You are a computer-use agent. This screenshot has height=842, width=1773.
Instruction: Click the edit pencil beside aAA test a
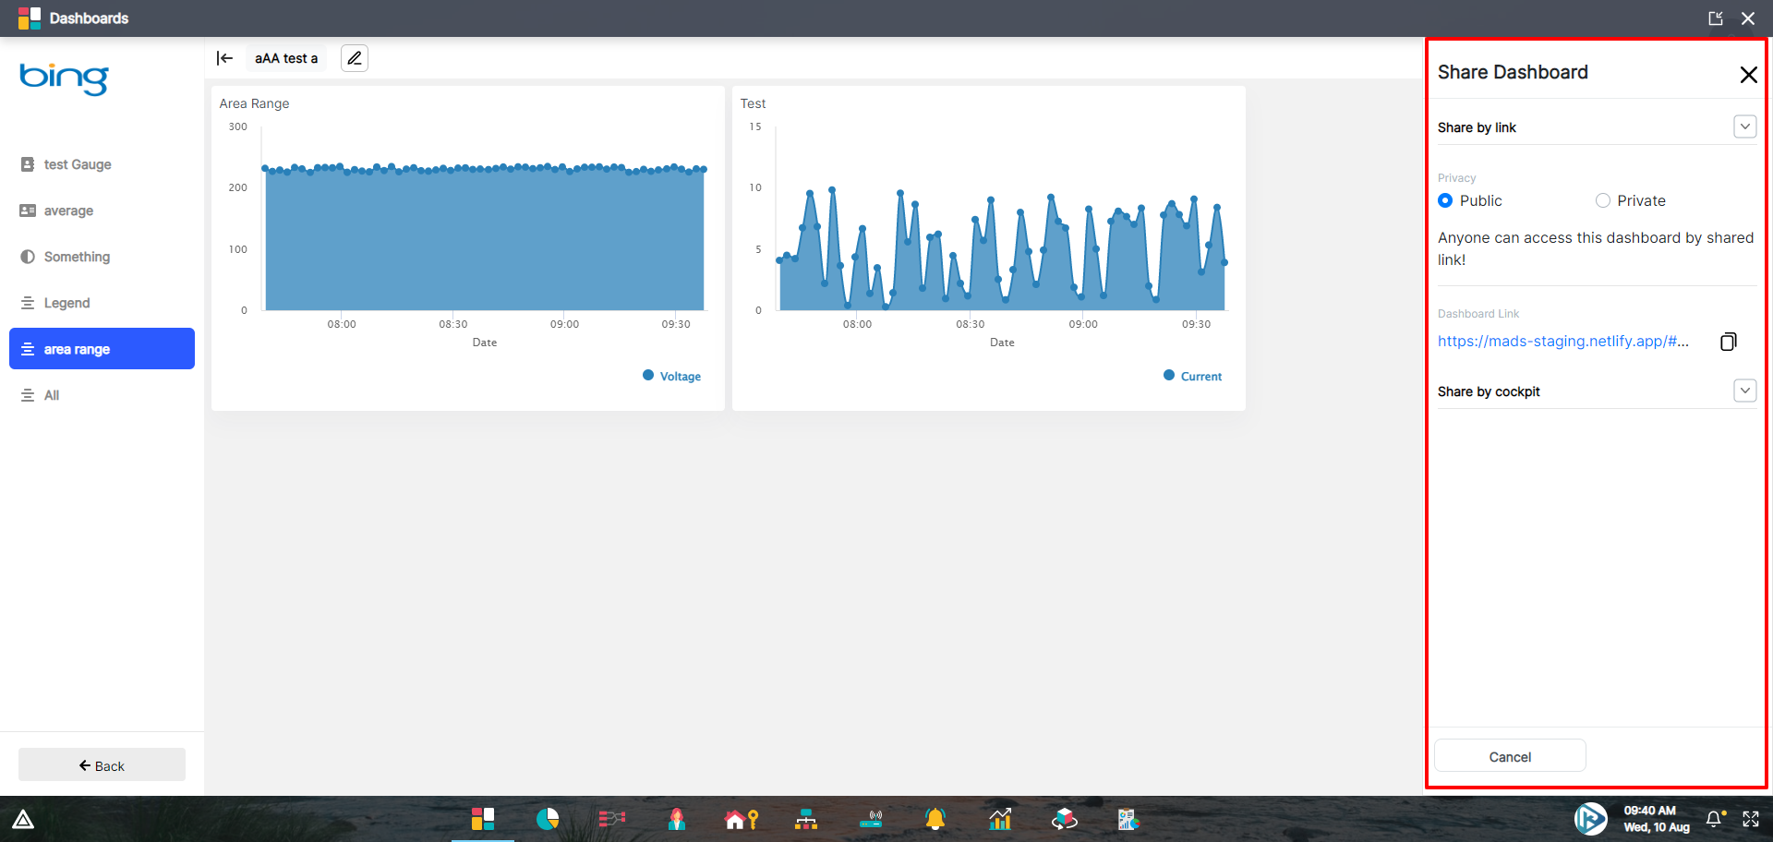point(354,57)
